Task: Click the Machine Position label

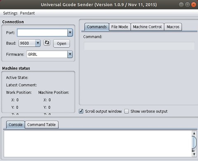Action: 54,92
